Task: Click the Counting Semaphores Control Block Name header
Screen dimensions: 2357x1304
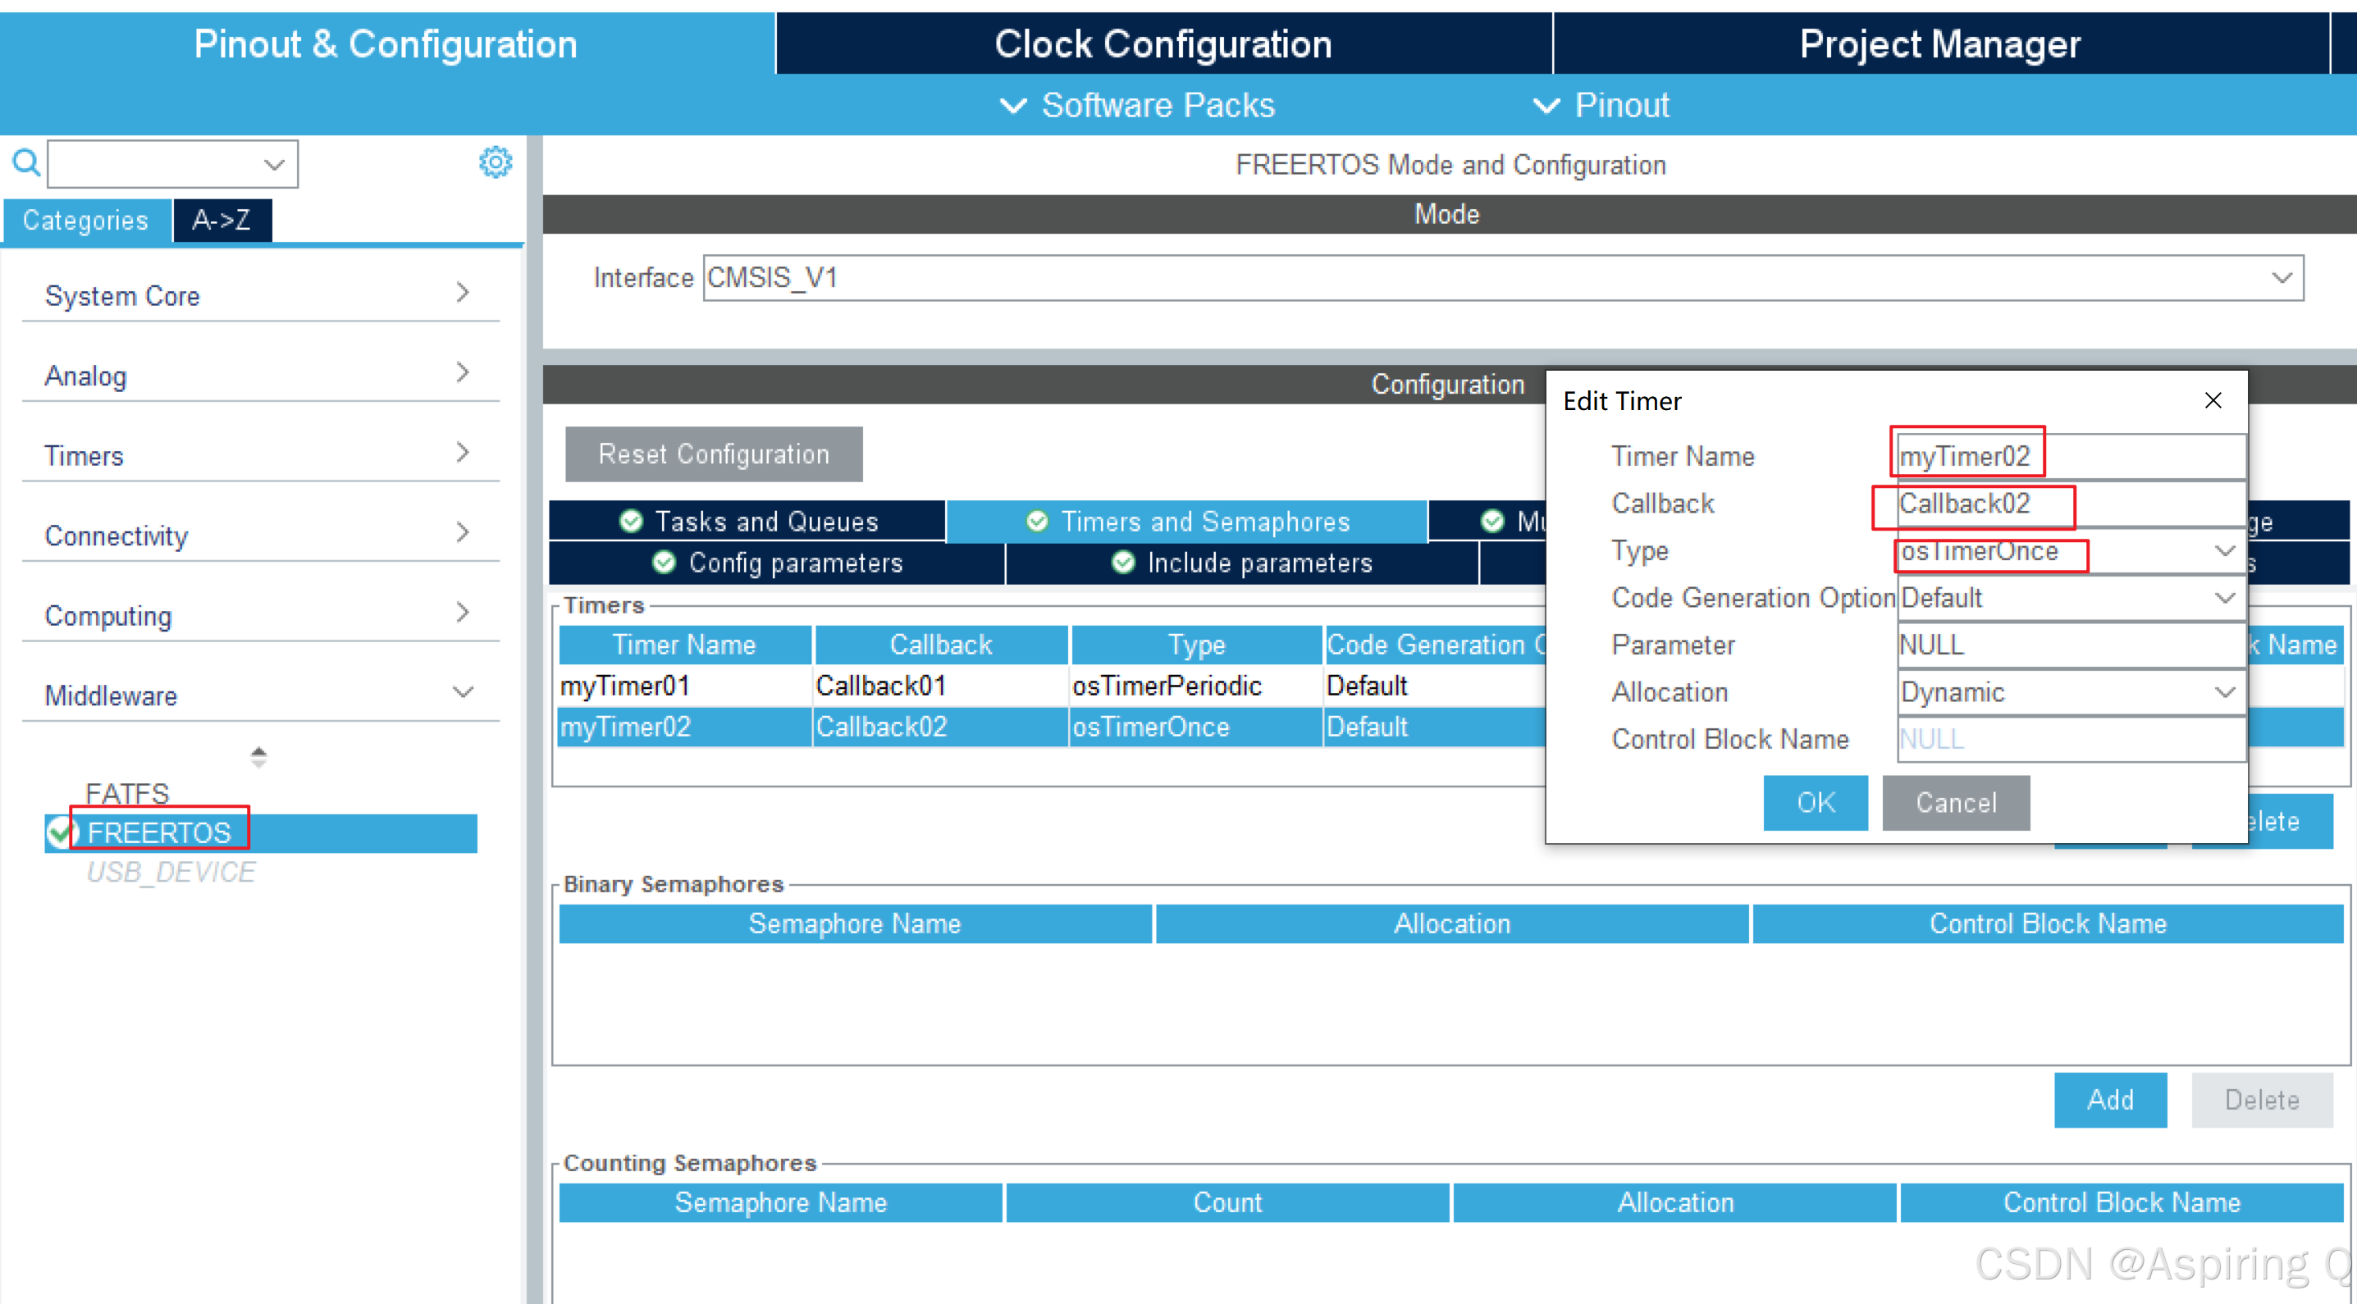Action: tap(2121, 1202)
